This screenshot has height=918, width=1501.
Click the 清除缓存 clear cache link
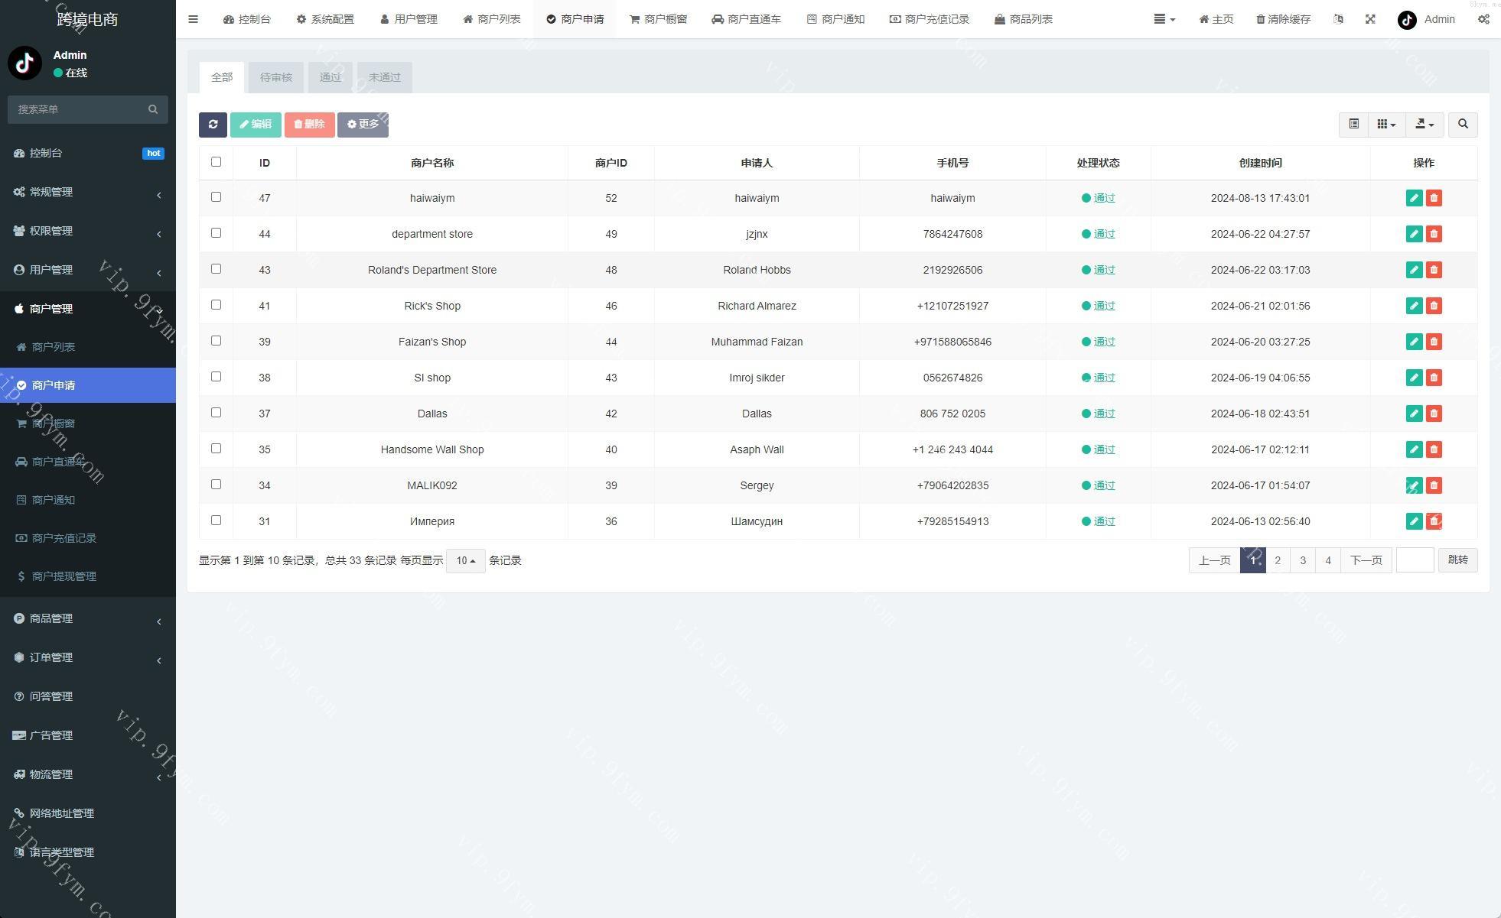click(1283, 19)
